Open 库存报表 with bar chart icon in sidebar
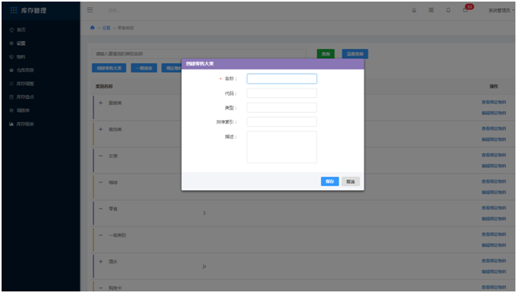This screenshot has width=517, height=293. [22, 124]
